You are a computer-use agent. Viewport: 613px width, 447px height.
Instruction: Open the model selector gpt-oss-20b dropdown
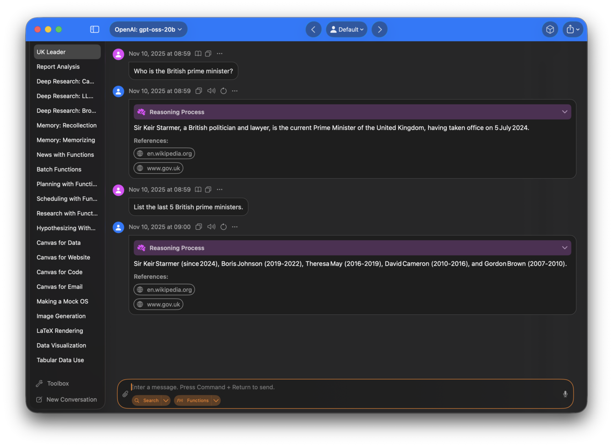coord(148,29)
